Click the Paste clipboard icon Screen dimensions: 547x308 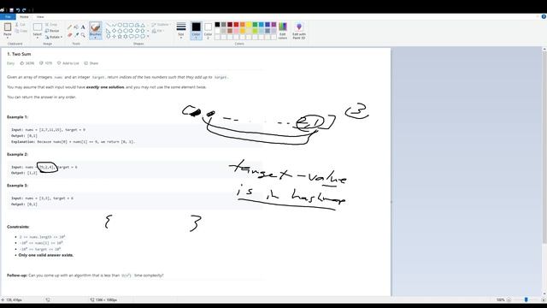8,27
